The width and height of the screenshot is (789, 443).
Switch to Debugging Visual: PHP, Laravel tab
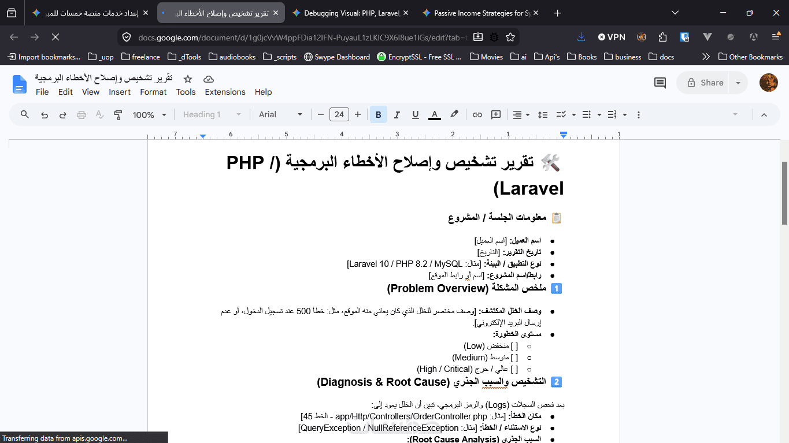point(351,13)
